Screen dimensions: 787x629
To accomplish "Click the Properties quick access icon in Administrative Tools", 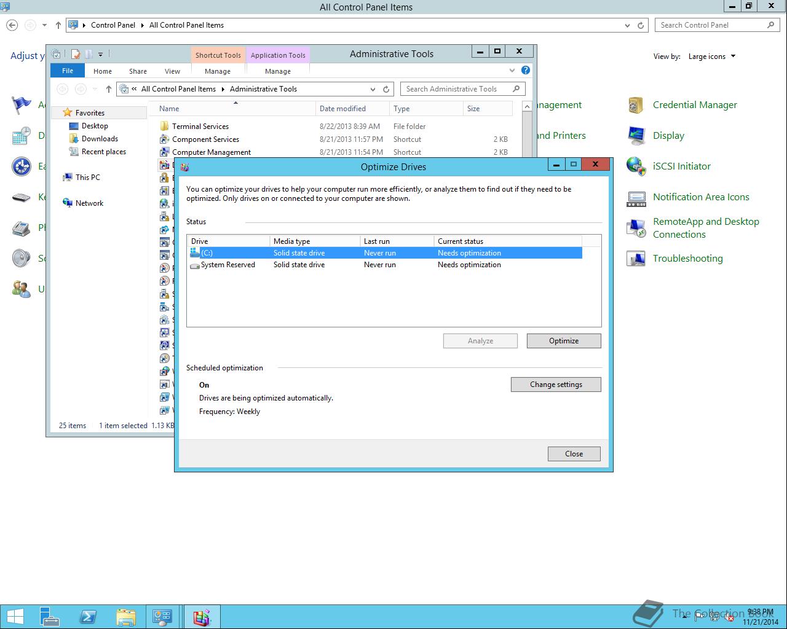I will coord(76,54).
